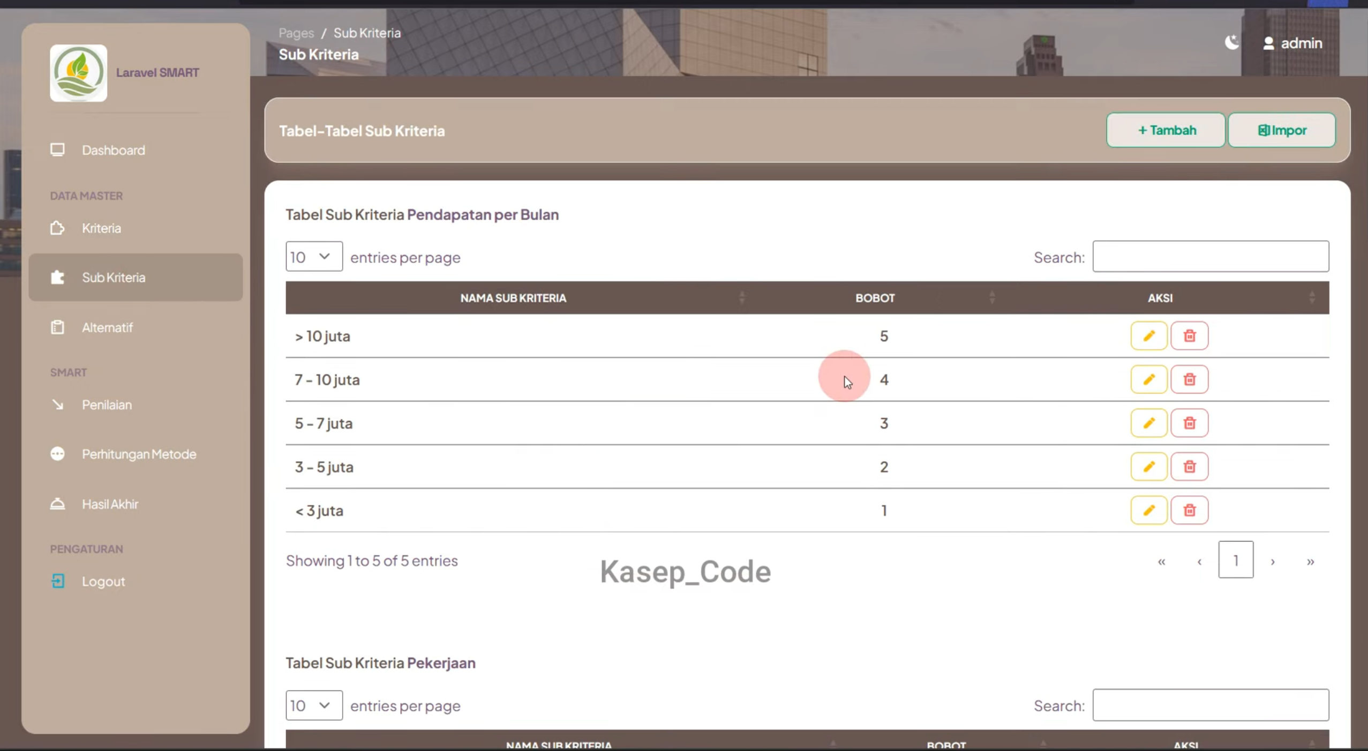This screenshot has width=1368, height=751.
Task: Open entries per page dropdown for Pekerjaan table
Action: 314,705
